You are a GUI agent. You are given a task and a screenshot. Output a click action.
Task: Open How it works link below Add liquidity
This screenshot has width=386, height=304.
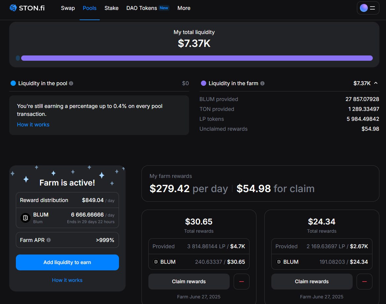tap(67, 280)
